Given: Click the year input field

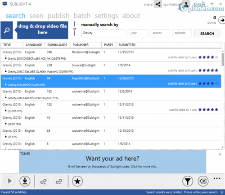Looking at the screenshot, I should (138, 33).
